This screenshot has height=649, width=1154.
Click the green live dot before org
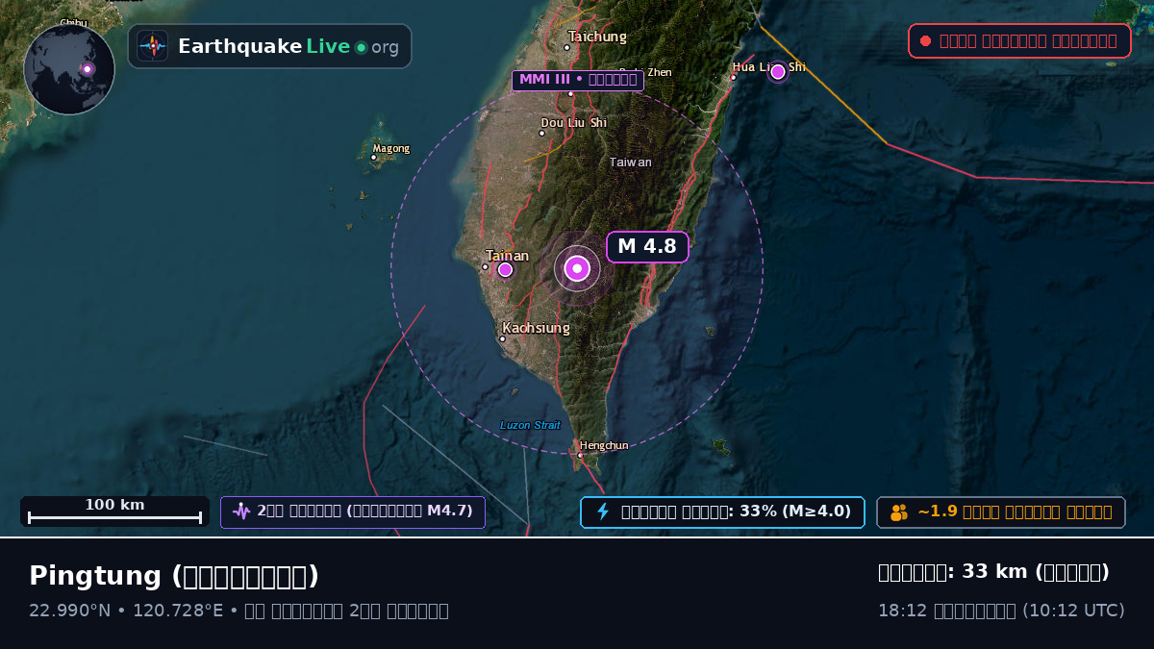pos(362,47)
